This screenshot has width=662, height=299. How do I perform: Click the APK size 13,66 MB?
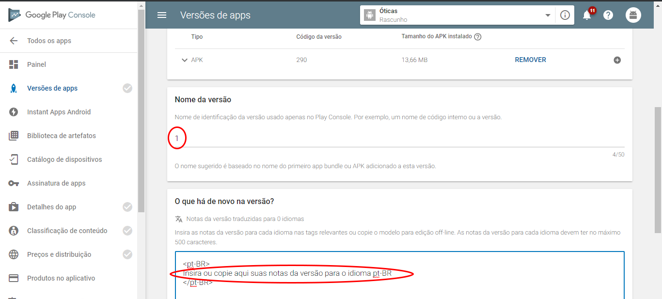click(414, 60)
